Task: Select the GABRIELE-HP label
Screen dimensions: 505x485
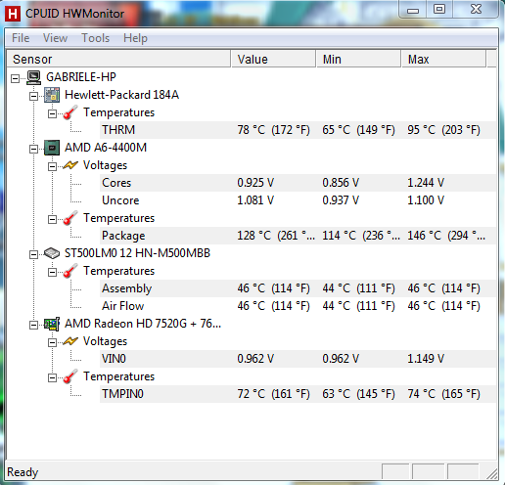Action: click(x=81, y=77)
